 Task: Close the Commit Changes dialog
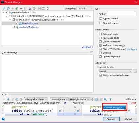(x=136, y=2)
